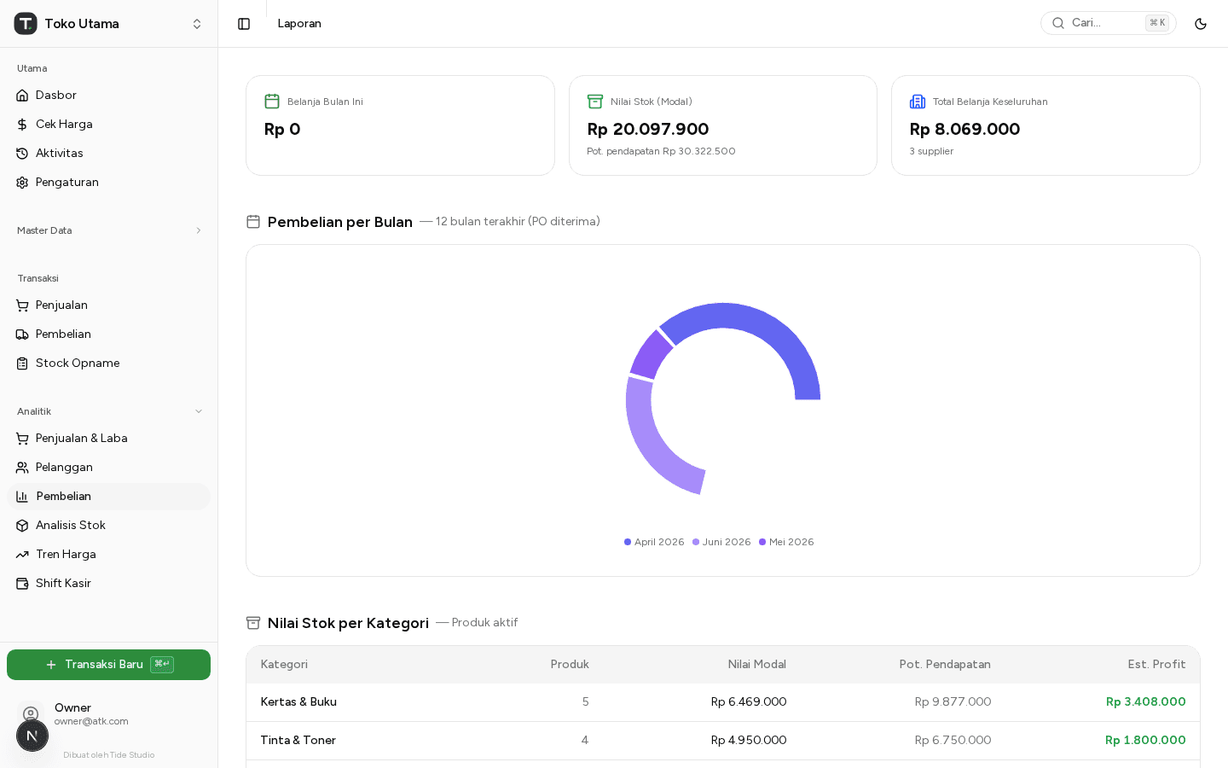
Task: Click the round N badge icon
Action: click(x=32, y=736)
